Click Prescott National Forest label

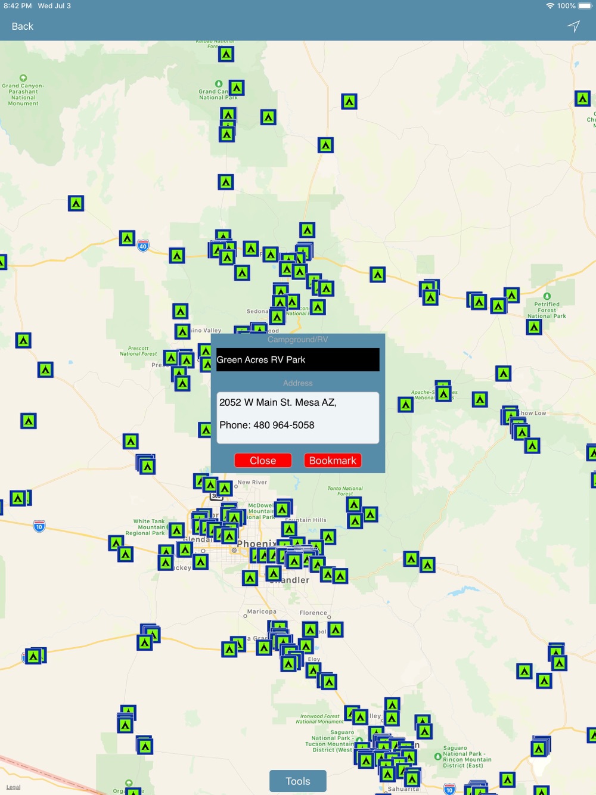[x=138, y=351]
